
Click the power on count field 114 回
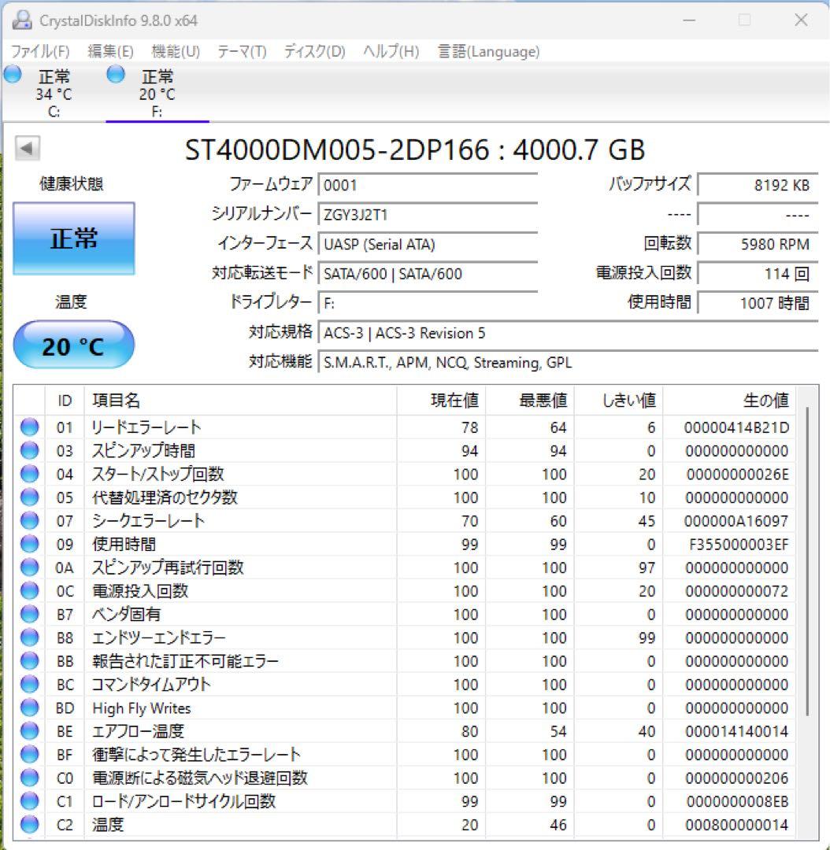tap(758, 273)
